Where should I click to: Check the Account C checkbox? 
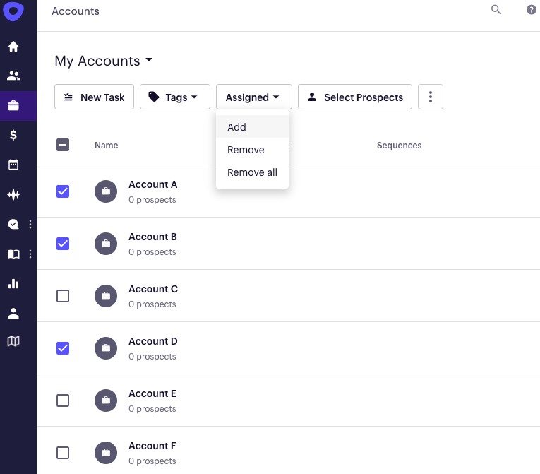[63, 296]
